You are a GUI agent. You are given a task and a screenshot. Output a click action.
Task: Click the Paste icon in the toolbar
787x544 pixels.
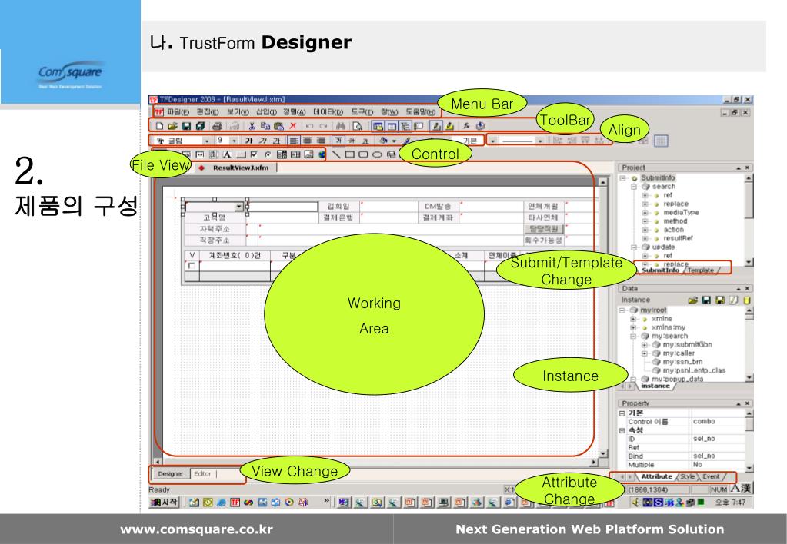(279, 126)
